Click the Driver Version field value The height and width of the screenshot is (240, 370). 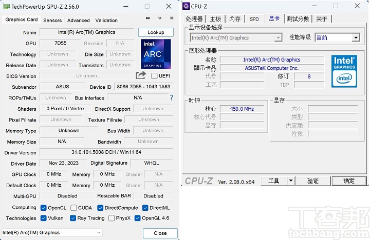[106, 152]
